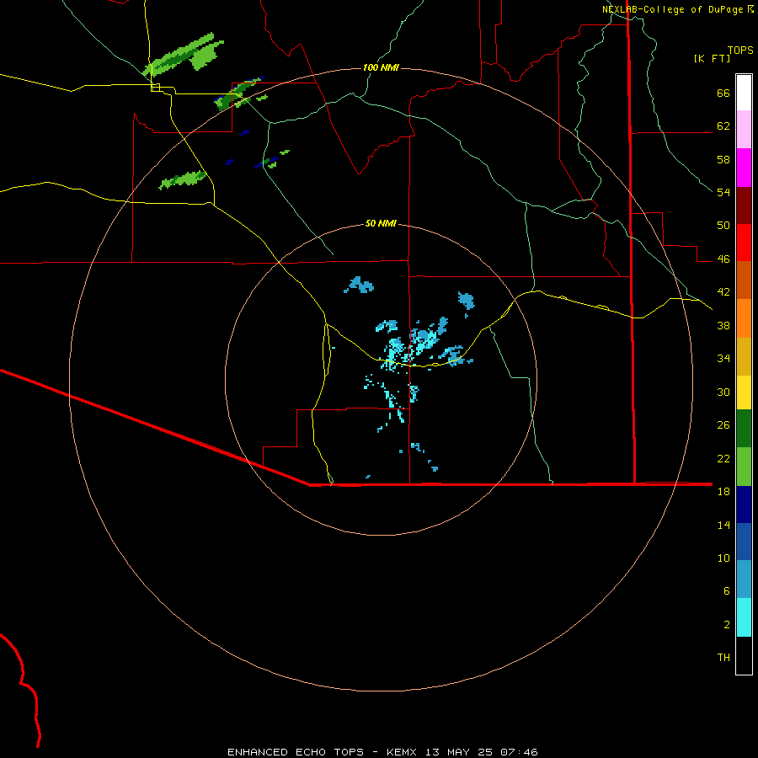
Task: Click the legend value "62"
Action: pos(723,126)
